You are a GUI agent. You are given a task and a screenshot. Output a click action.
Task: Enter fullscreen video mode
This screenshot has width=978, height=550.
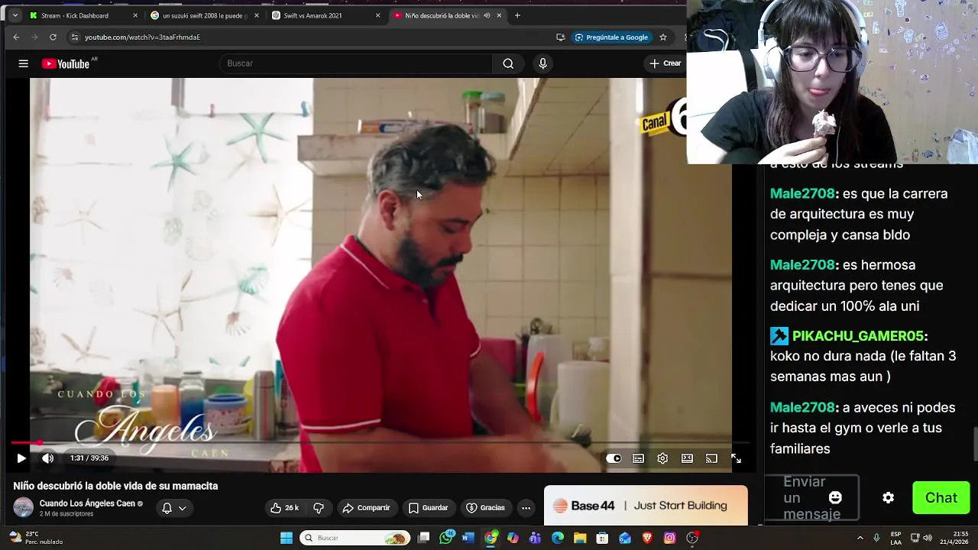[736, 458]
